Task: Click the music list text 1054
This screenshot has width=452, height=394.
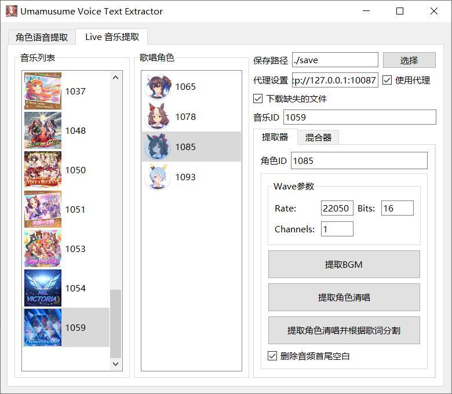Action: coord(75,288)
